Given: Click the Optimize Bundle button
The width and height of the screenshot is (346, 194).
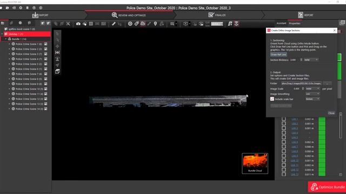Looking at the screenshot, I should click(x=327, y=187).
